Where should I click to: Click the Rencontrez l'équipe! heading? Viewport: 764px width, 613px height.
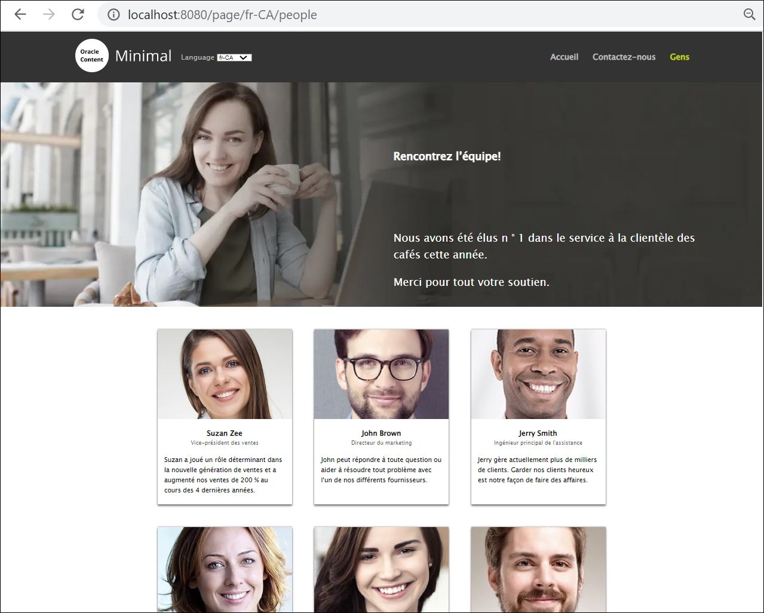coord(447,156)
